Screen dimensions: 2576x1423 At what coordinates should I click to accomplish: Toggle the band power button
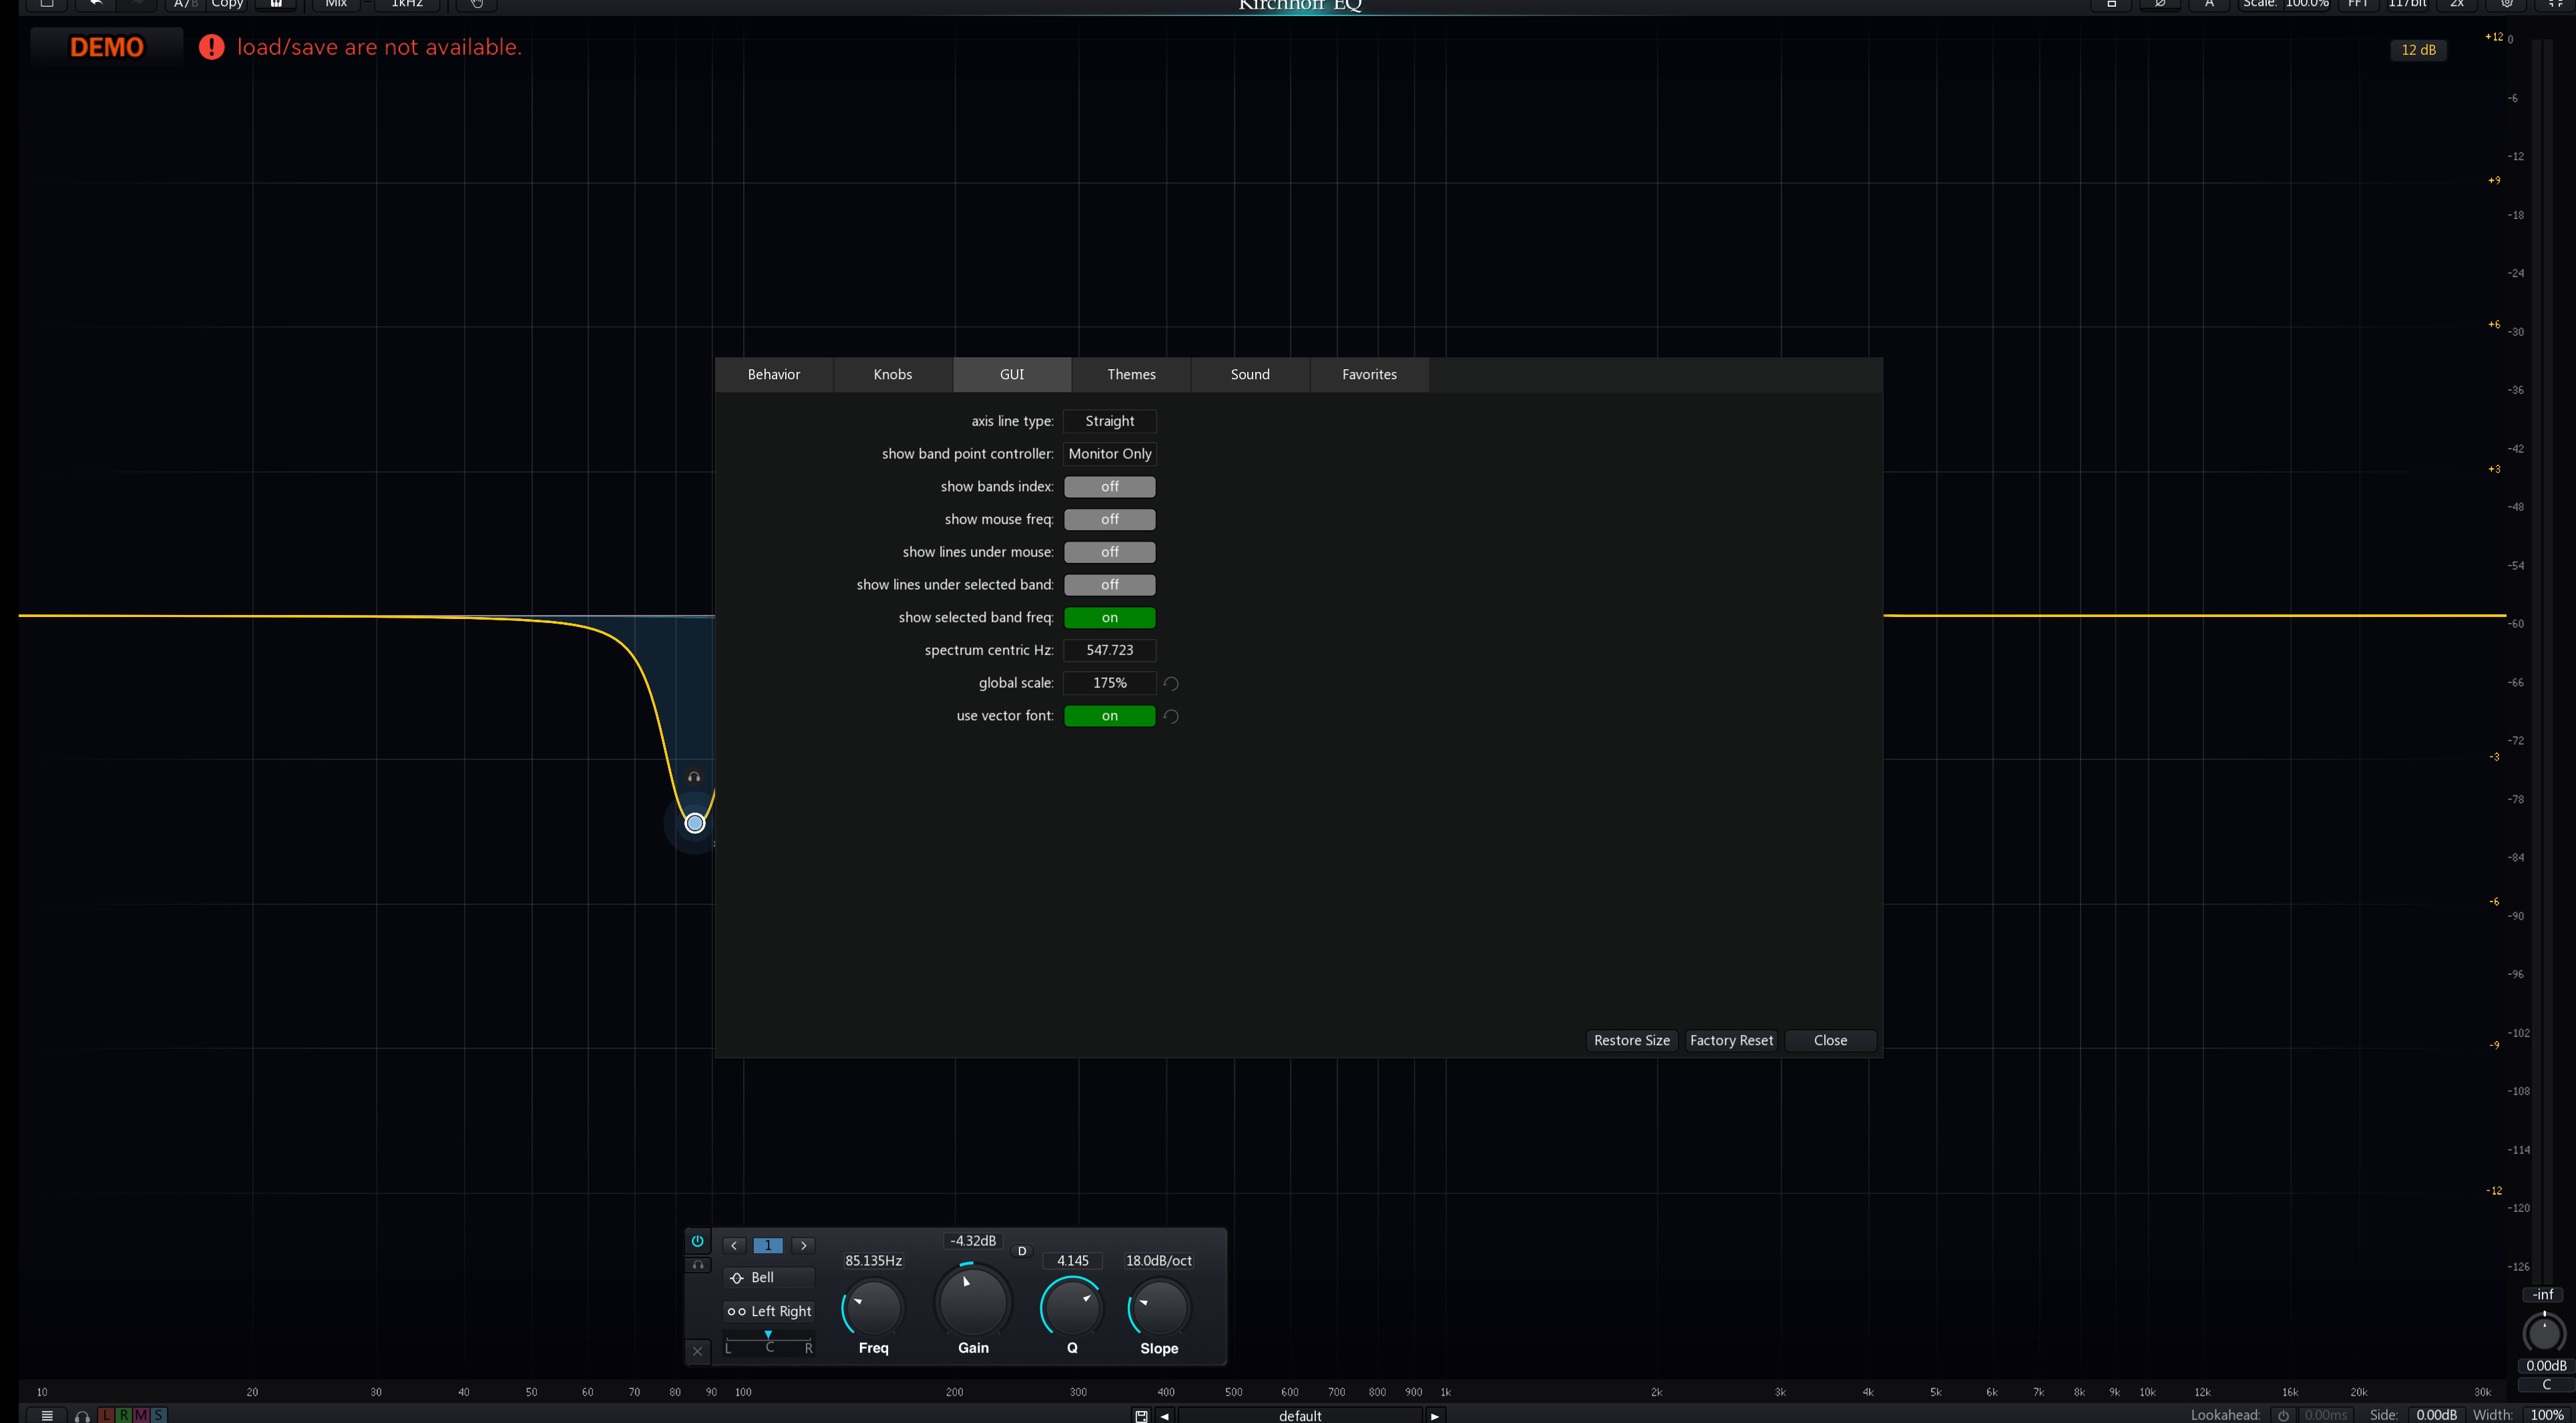click(x=697, y=1240)
